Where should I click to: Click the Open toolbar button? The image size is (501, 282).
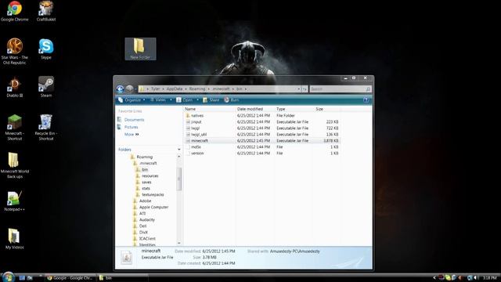tap(185, 100)
